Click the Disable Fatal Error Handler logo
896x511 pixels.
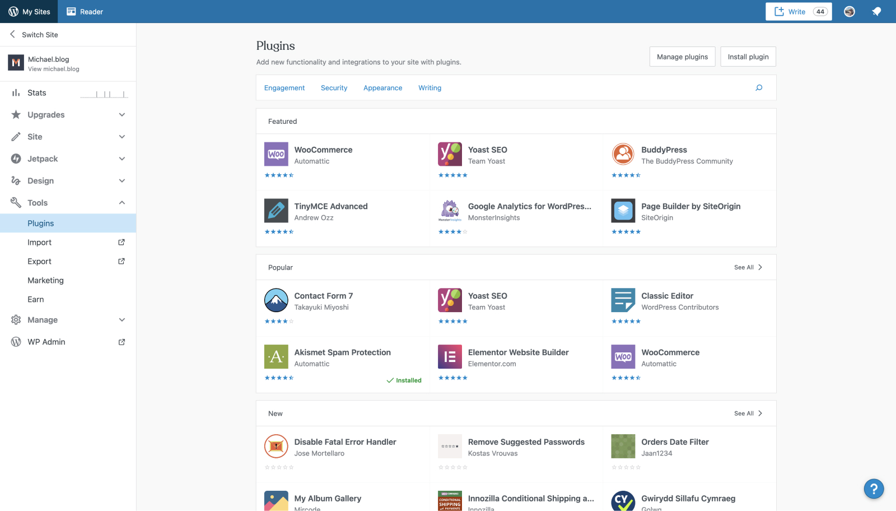click(x=276, y=447)
